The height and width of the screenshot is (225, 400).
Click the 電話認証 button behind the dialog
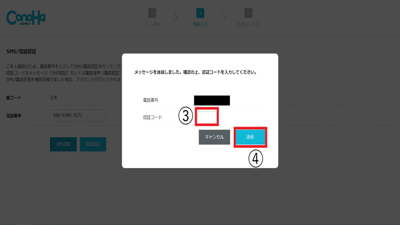coord(93,144)
